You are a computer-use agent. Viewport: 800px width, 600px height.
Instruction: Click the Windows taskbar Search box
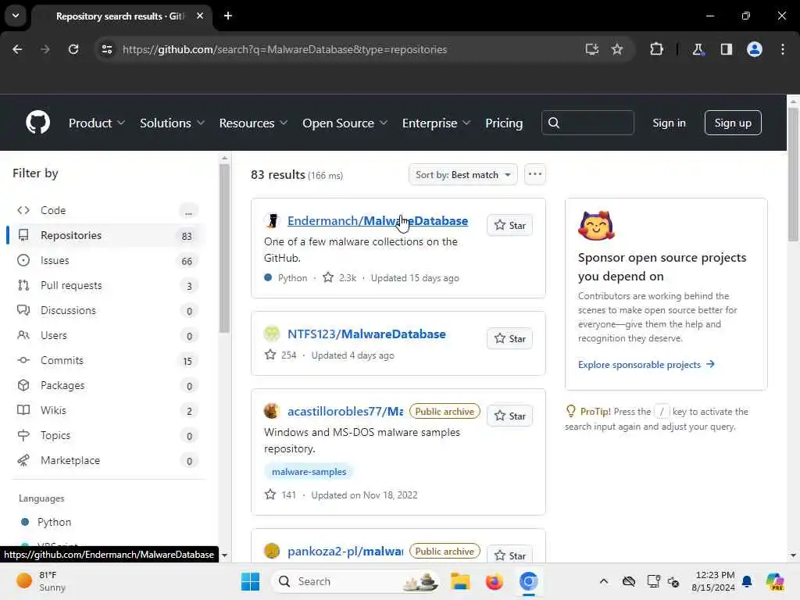355,581
